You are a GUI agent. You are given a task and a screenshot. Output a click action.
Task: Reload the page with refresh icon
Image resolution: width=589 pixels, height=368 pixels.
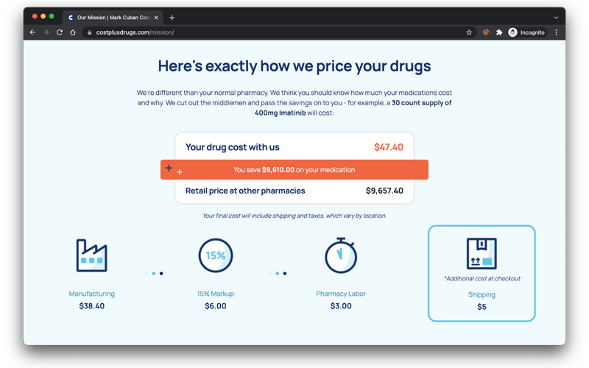[60, 32]
